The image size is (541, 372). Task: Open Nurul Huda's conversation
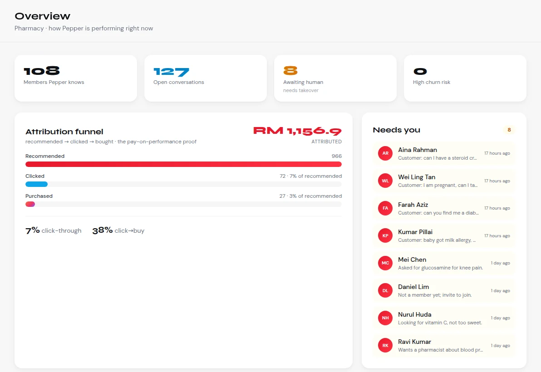444,318
